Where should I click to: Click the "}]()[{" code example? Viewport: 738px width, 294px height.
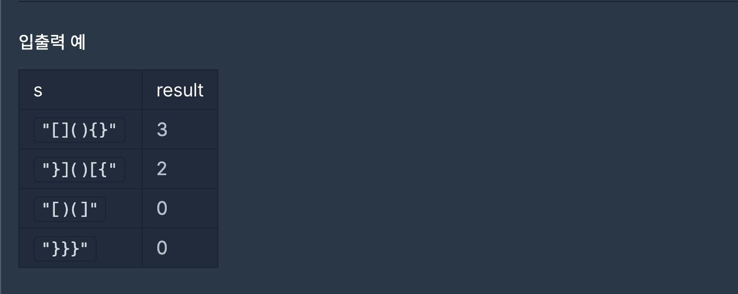(79, 169)
